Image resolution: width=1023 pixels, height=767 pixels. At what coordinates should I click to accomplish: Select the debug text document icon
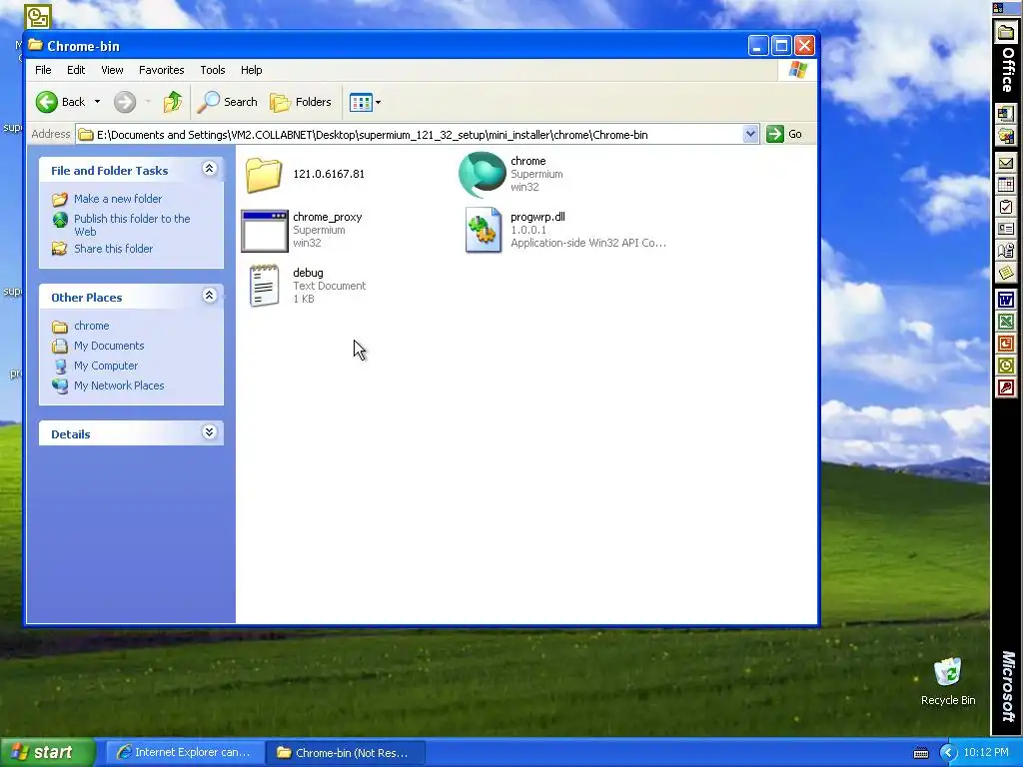264,286
